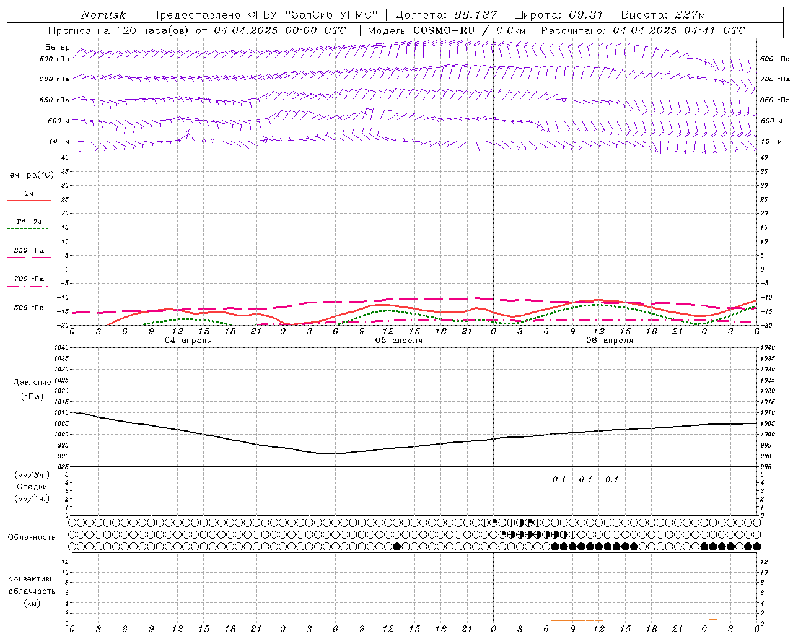Select the 'Модель COSMO-RU / 6.6км' model label
The width and height of the screenshot is (793, 634).
446,30
